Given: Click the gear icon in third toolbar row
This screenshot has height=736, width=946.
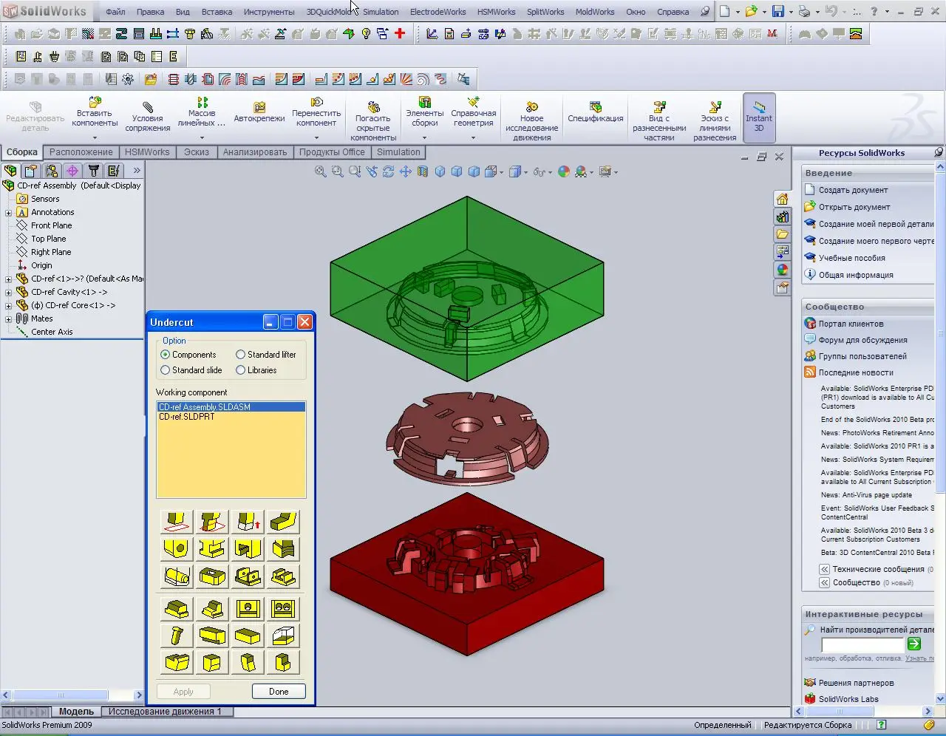Looking at the screenshot, I should [x=128, y=79].
